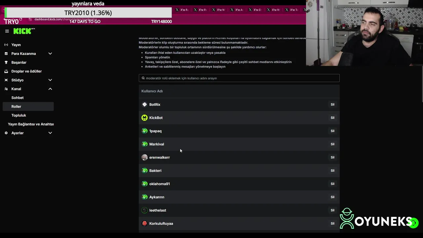Image resolution: width=423 pixels, height=238 pixels.
Task: Expand the Para Kazanma section
Action: point(50,54)
